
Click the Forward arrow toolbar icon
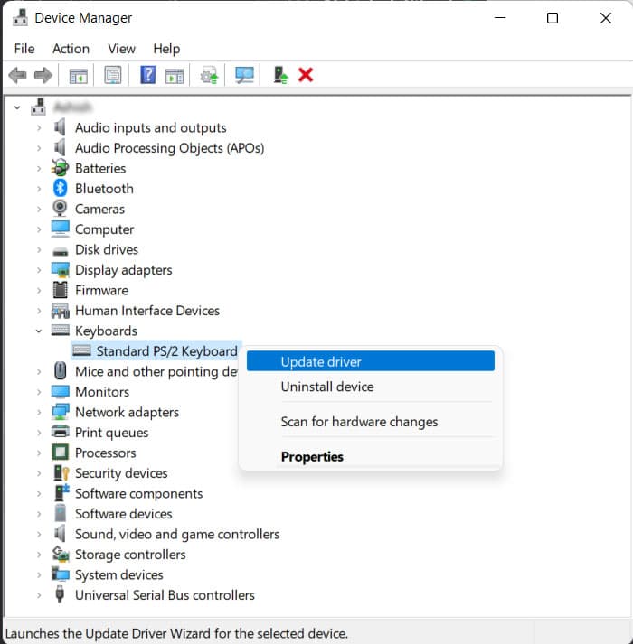tap(43, 76)
